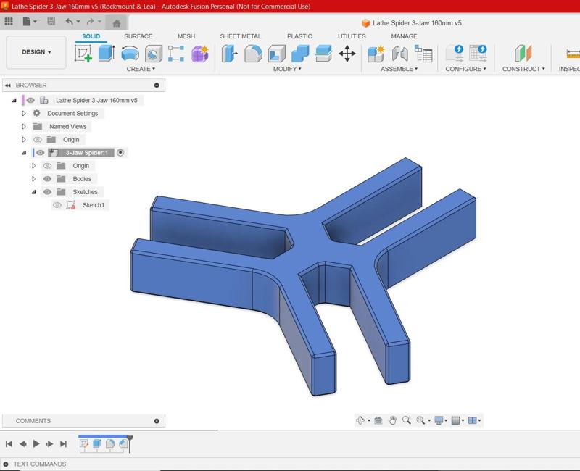Select the Move/Copy arrows tool

tap(347, 54)
